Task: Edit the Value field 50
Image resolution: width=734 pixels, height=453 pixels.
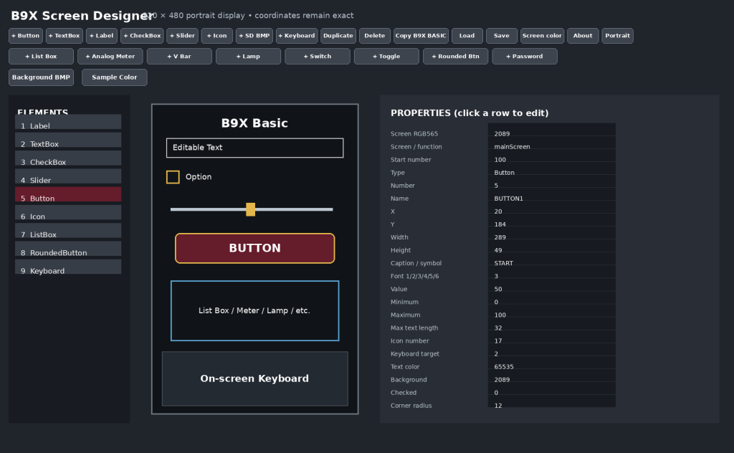Action: click(552, 285)
